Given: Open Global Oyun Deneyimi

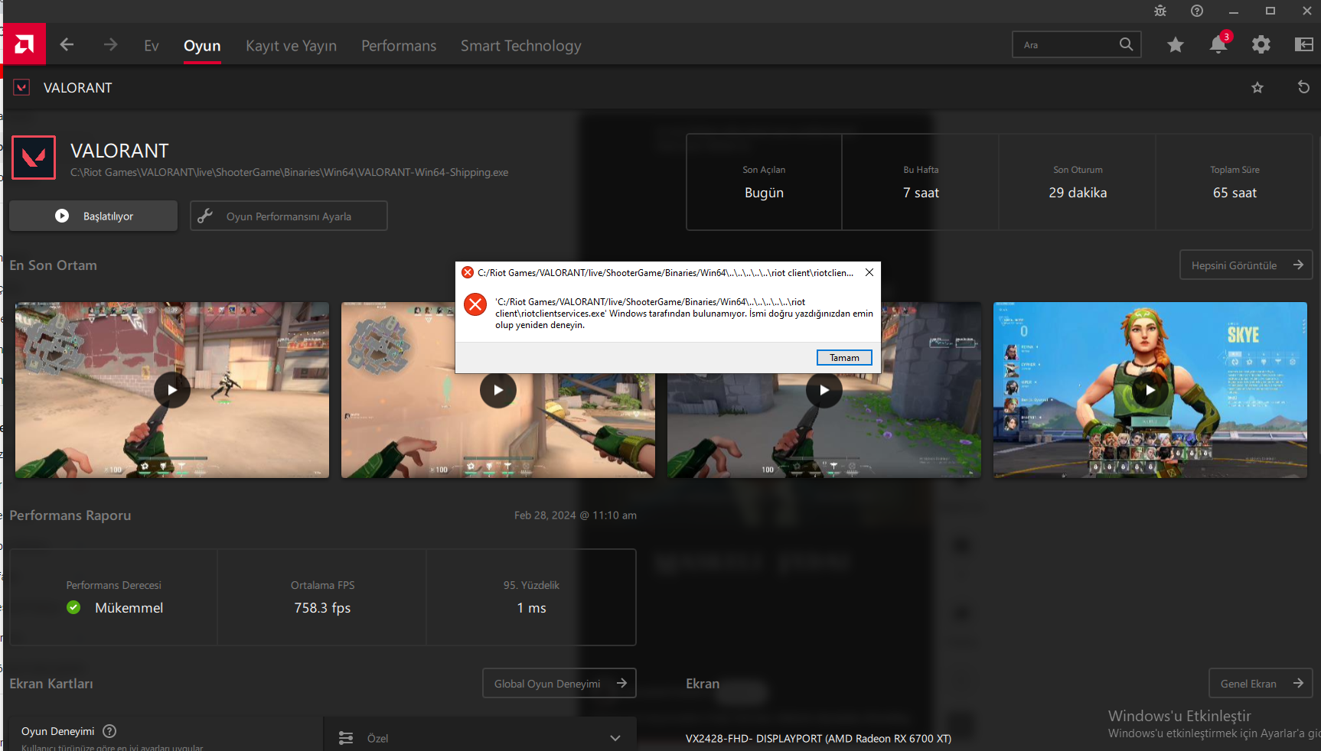Looking at the screenshot, I should pyautogui.click(x=559, y=683).
